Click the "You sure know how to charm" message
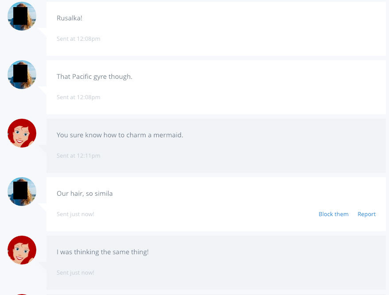Screen dimensions: 389x295 tap(120, 135)
